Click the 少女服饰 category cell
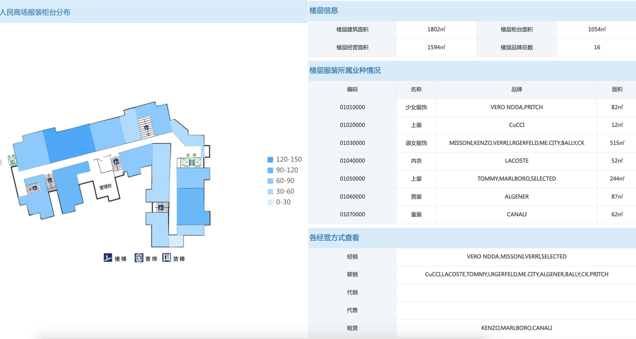The height and width of the screenshot is (339, 636). pyautogui.click(x=416, y=107)
